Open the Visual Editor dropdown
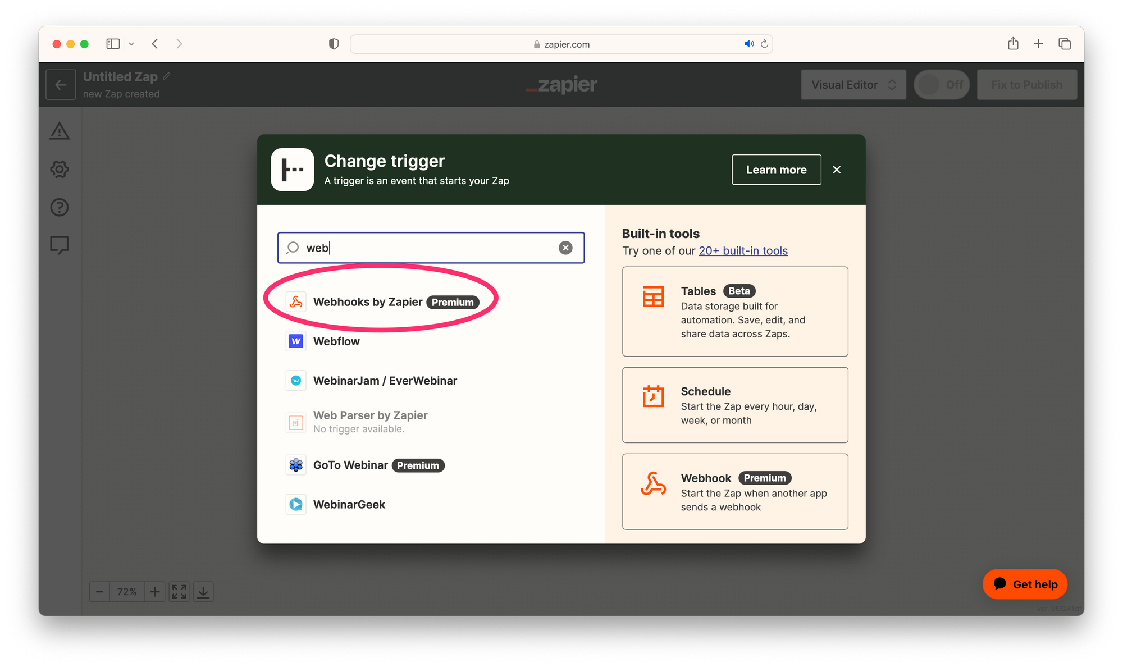The image size is (1123, 667). [x=853, y=85]
